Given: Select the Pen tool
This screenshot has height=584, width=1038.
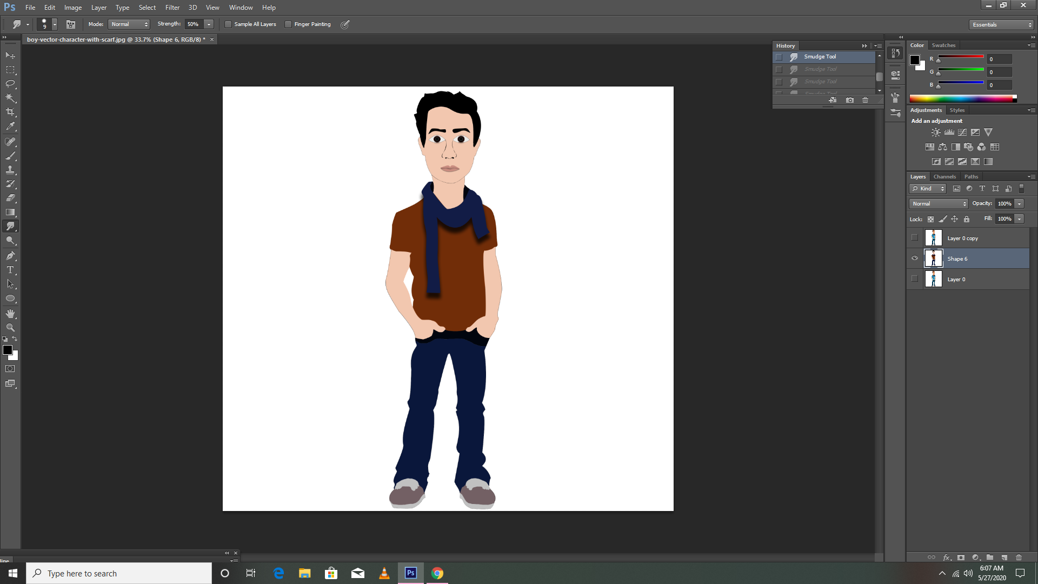Looking at the screenshot, I should (x=10, y=256).
